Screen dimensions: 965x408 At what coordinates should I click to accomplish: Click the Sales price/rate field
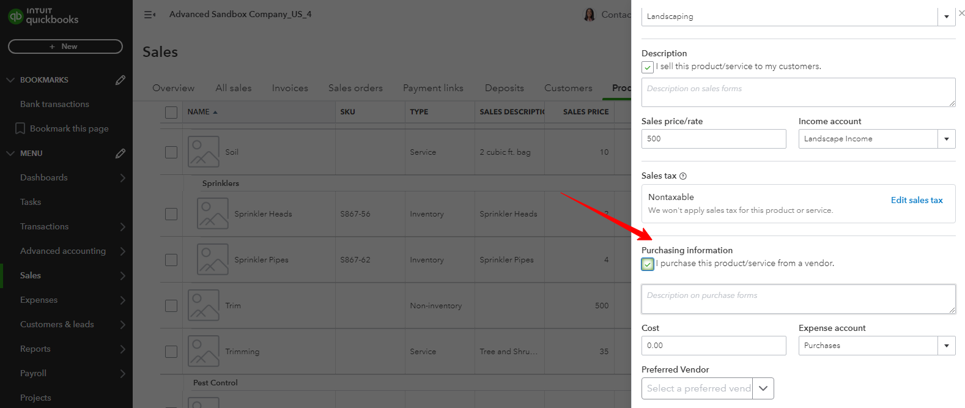(x=714, y=139)
